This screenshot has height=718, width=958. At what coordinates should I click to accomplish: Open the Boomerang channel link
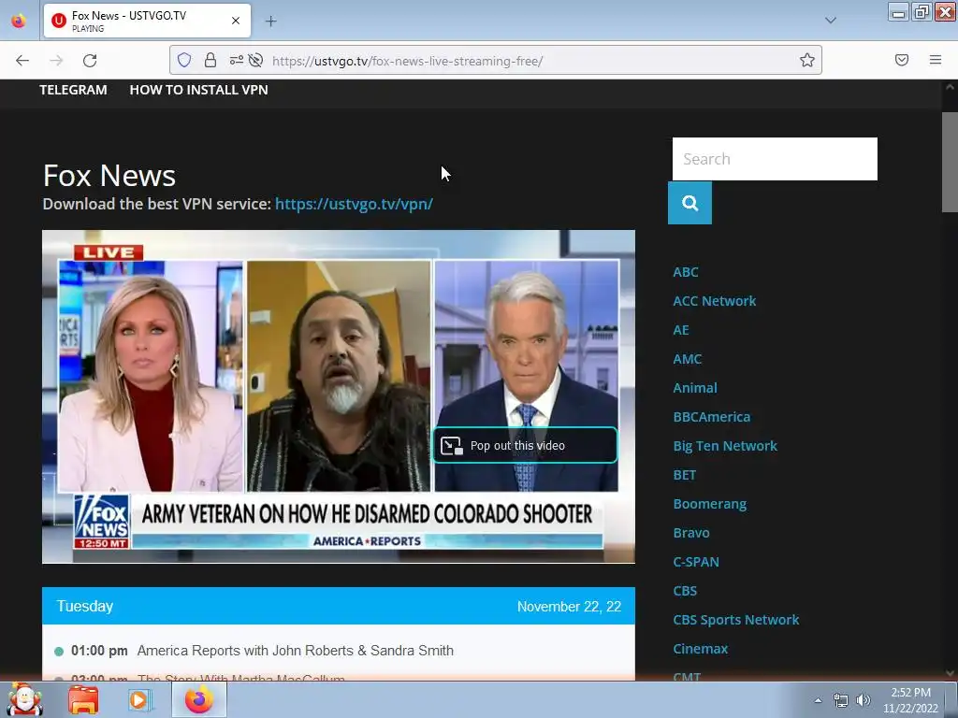[709, 504]
